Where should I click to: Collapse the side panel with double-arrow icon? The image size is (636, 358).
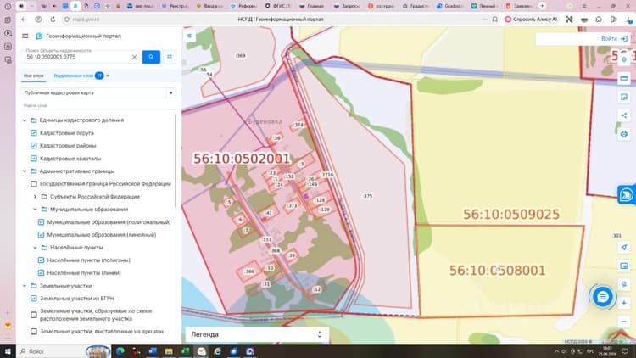pos(189,36)
